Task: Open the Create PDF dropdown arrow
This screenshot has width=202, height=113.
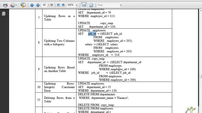Action: (16, 5)
